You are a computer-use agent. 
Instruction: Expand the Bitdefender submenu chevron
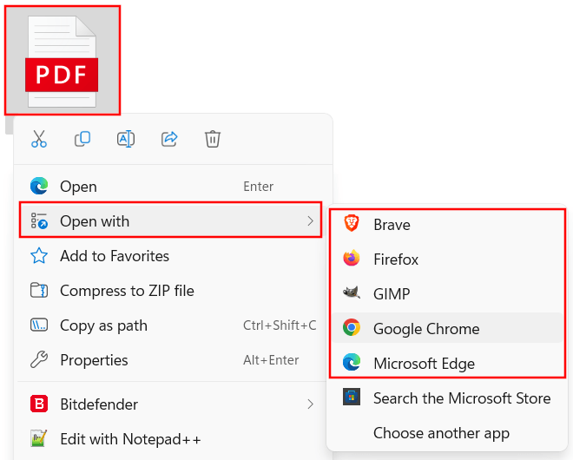point(311,404)
